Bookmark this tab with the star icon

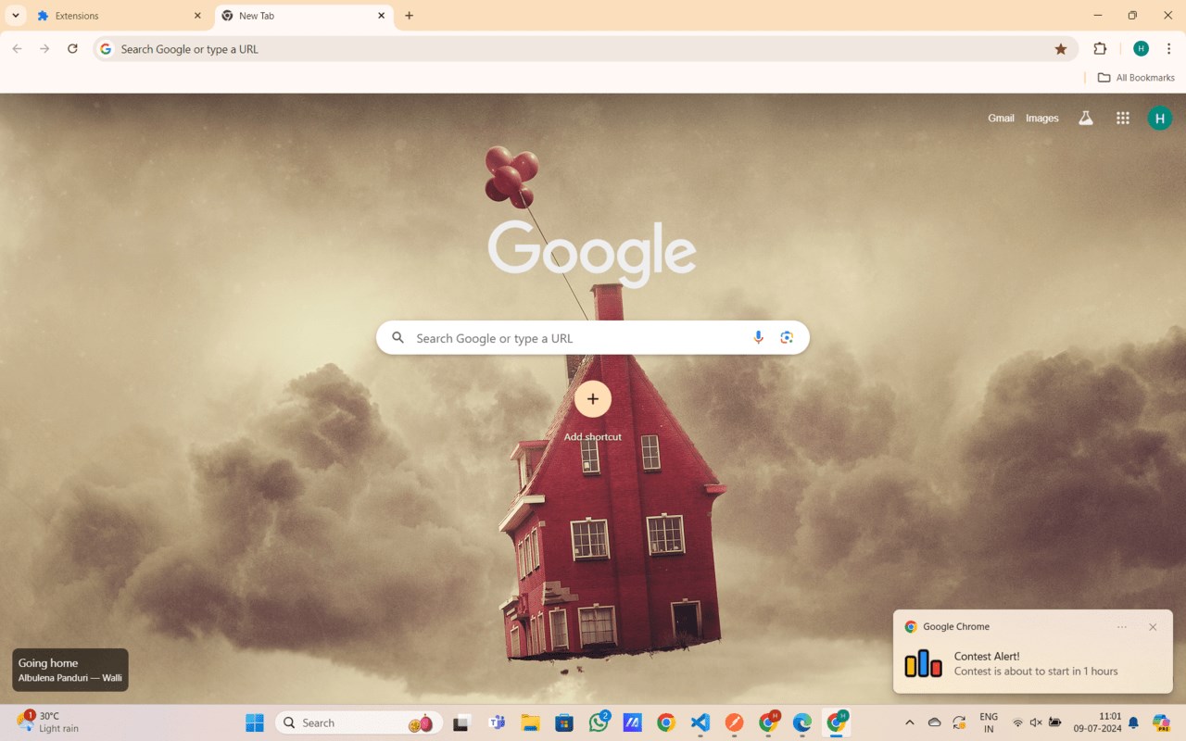(1061, 49)
